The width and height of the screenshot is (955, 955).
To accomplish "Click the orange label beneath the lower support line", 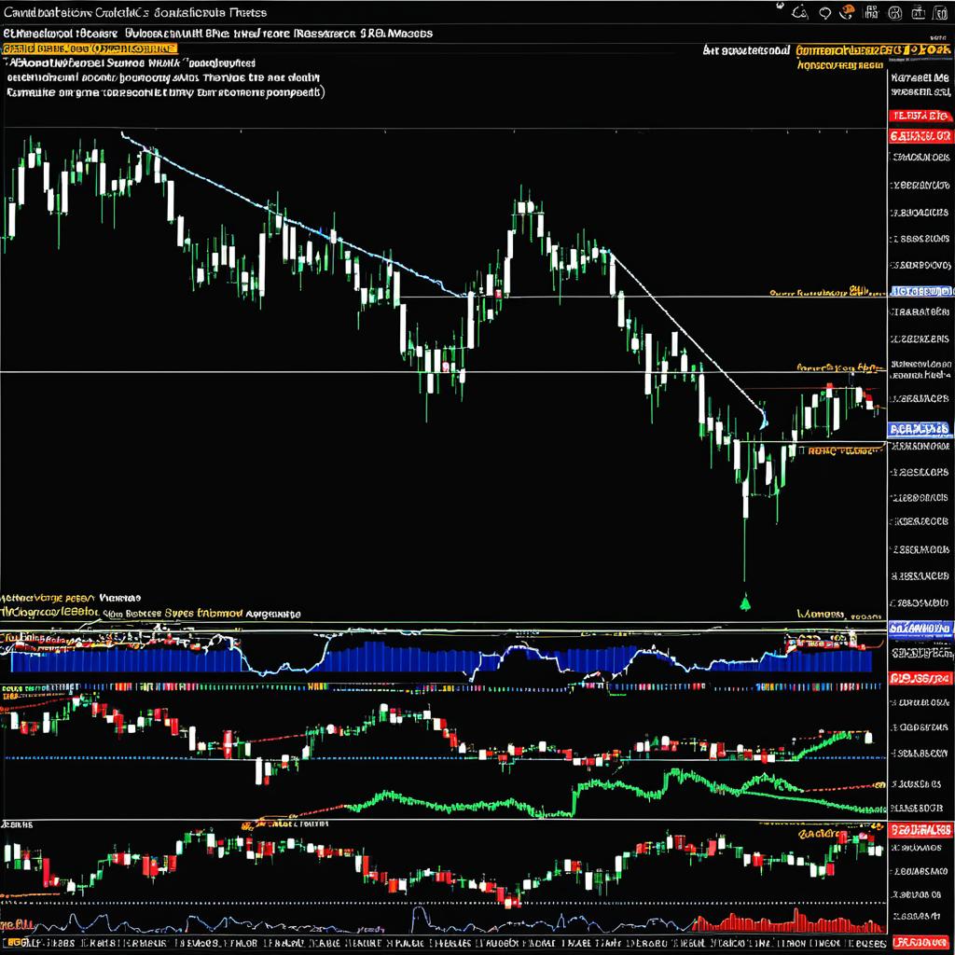I will tap(845, 451).
